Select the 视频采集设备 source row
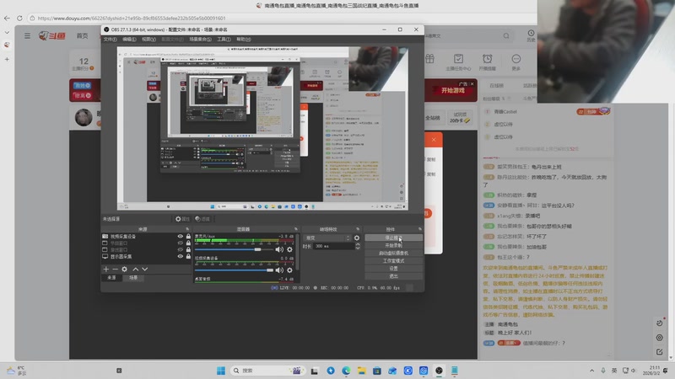This screenshot has width=675, height=379. click(146, 237)
